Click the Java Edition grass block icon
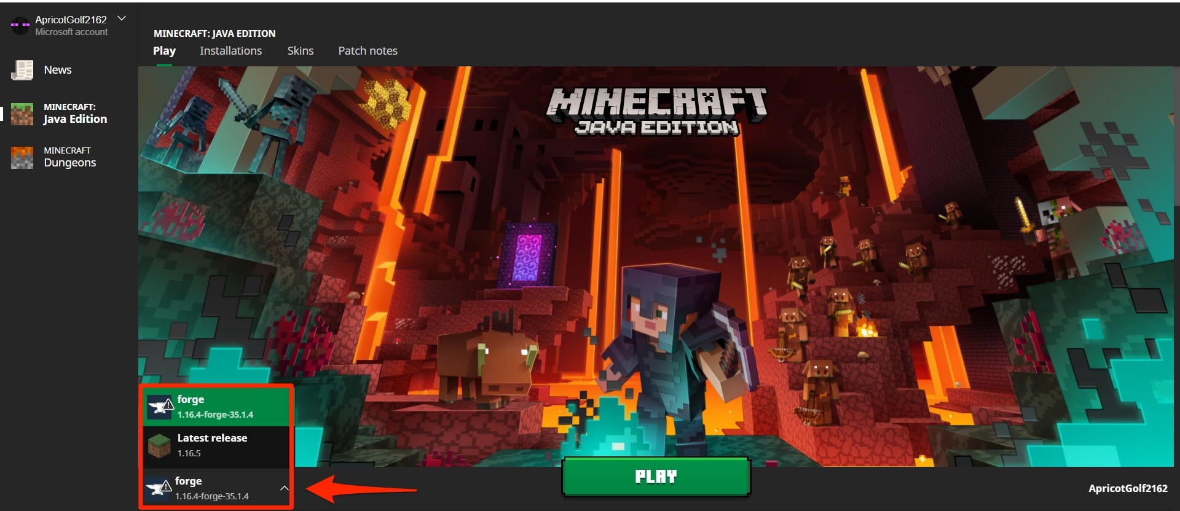1180x511 pixels. (x=22, y=114)
